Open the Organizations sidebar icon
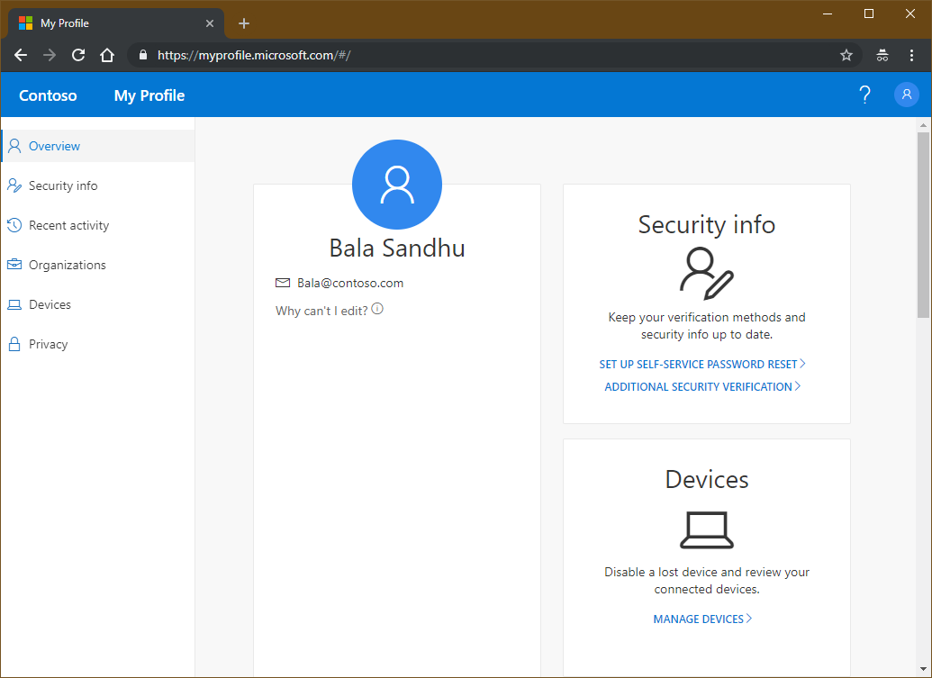Viewport: 932px width, 678px height. click(13, 265)
